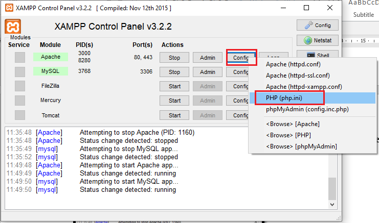This screenshot has width=379, height=223.
Task: Click the Mercury Admin button
Action: pyautogui.click(x=207, y=101)
